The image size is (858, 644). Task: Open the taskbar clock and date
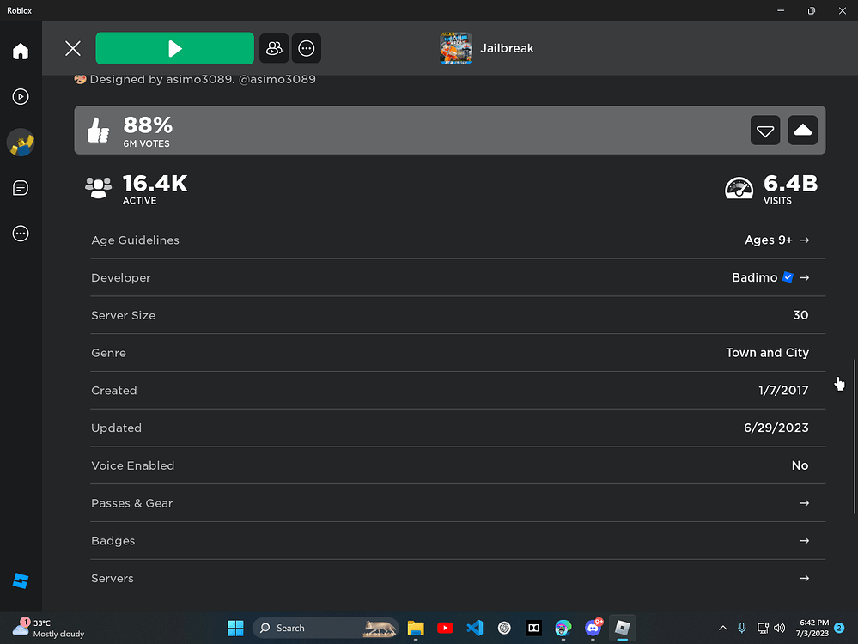812,629
